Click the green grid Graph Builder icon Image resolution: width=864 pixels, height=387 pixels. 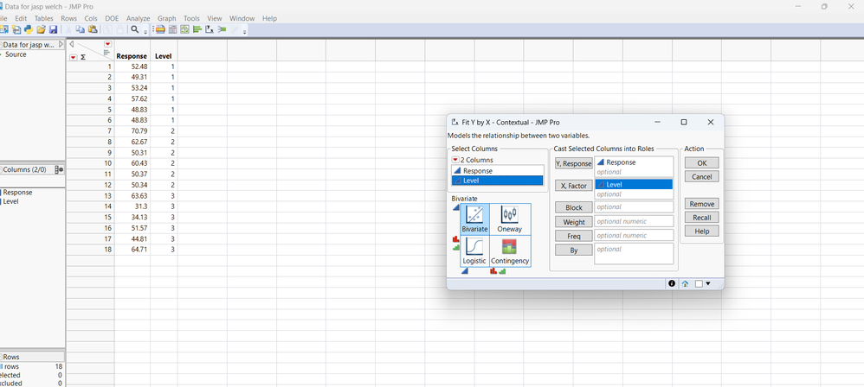pos(184,29)
